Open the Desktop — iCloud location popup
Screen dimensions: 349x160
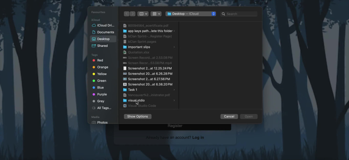pos(191,14)
